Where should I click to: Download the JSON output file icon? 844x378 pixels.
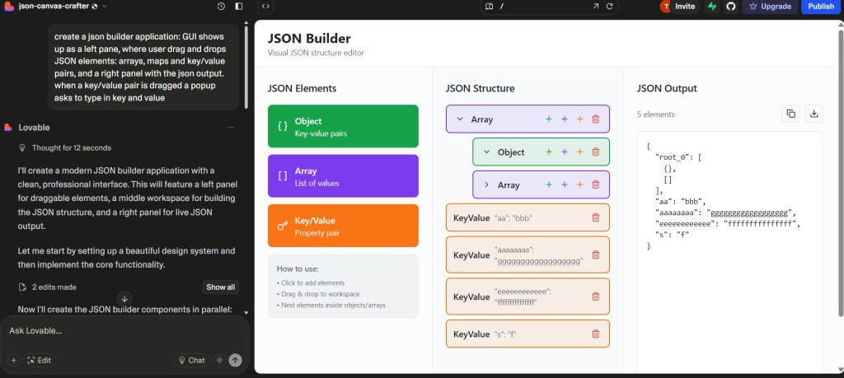814,114
